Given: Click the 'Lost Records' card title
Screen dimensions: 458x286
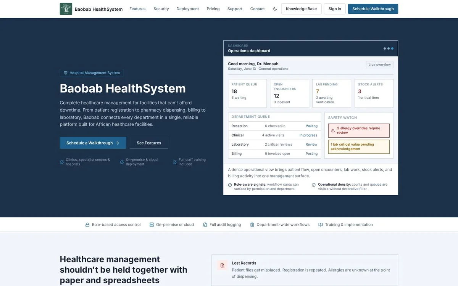Looking at the screenshot, I should 244,263.
